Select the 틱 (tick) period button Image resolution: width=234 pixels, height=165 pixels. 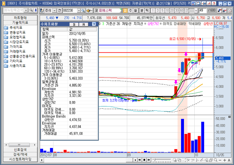pos(147,10)
